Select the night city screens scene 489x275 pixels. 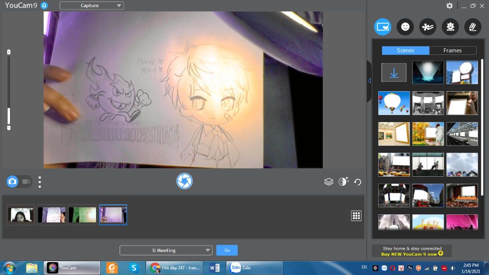(x=394, y=195)
